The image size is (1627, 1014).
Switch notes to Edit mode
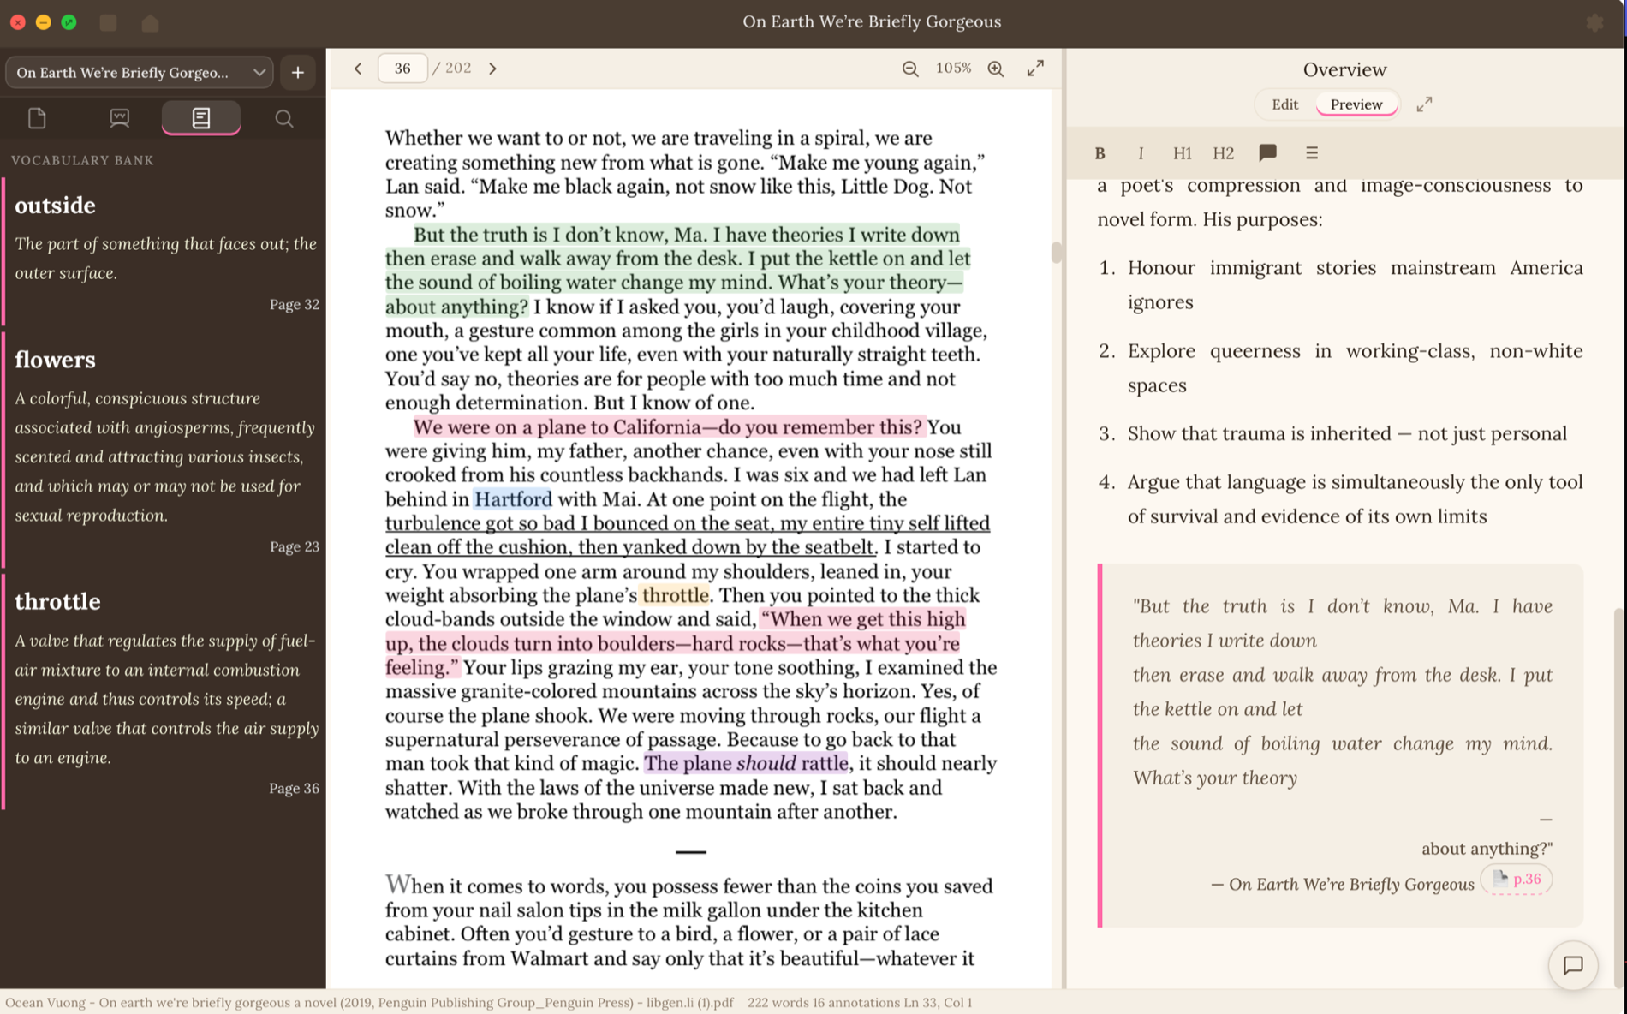pos(1284,104)
